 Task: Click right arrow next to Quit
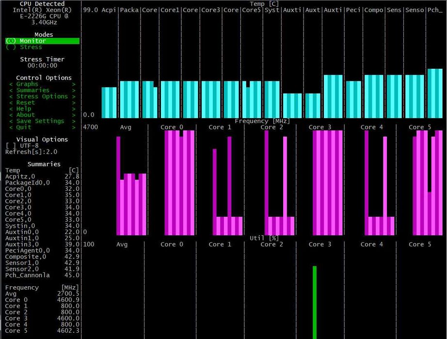point(74,128)
